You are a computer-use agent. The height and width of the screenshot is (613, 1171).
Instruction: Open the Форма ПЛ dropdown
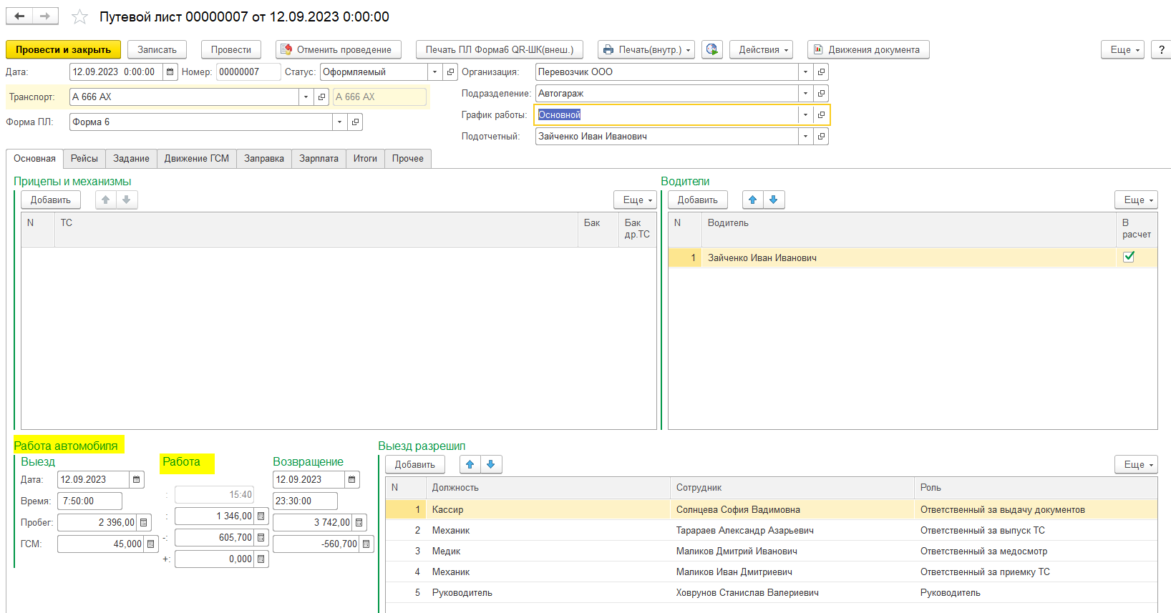pyautogui.click(x=339, y=122)
